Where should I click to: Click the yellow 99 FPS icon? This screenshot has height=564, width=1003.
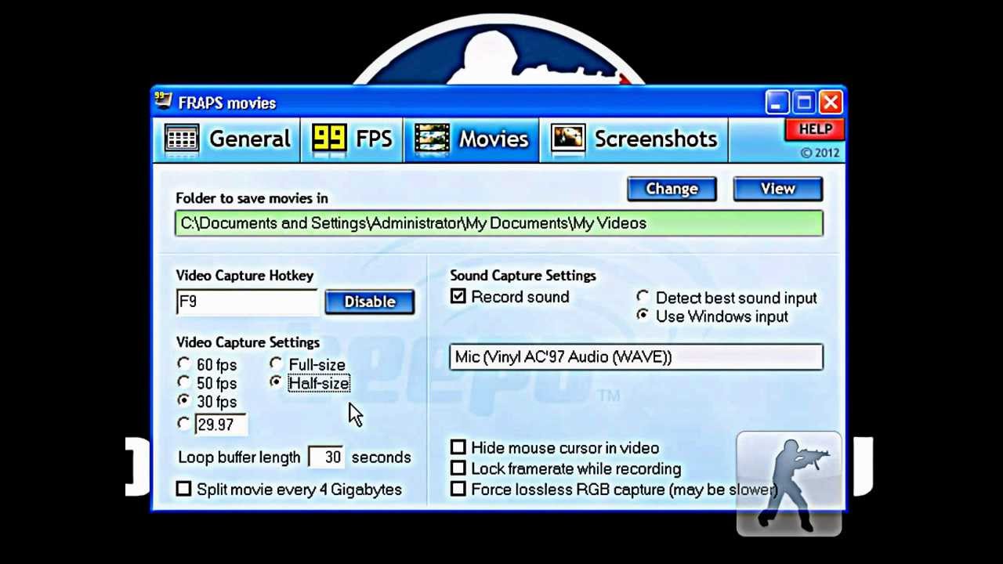pyautogui.click(x=329, y=139)
